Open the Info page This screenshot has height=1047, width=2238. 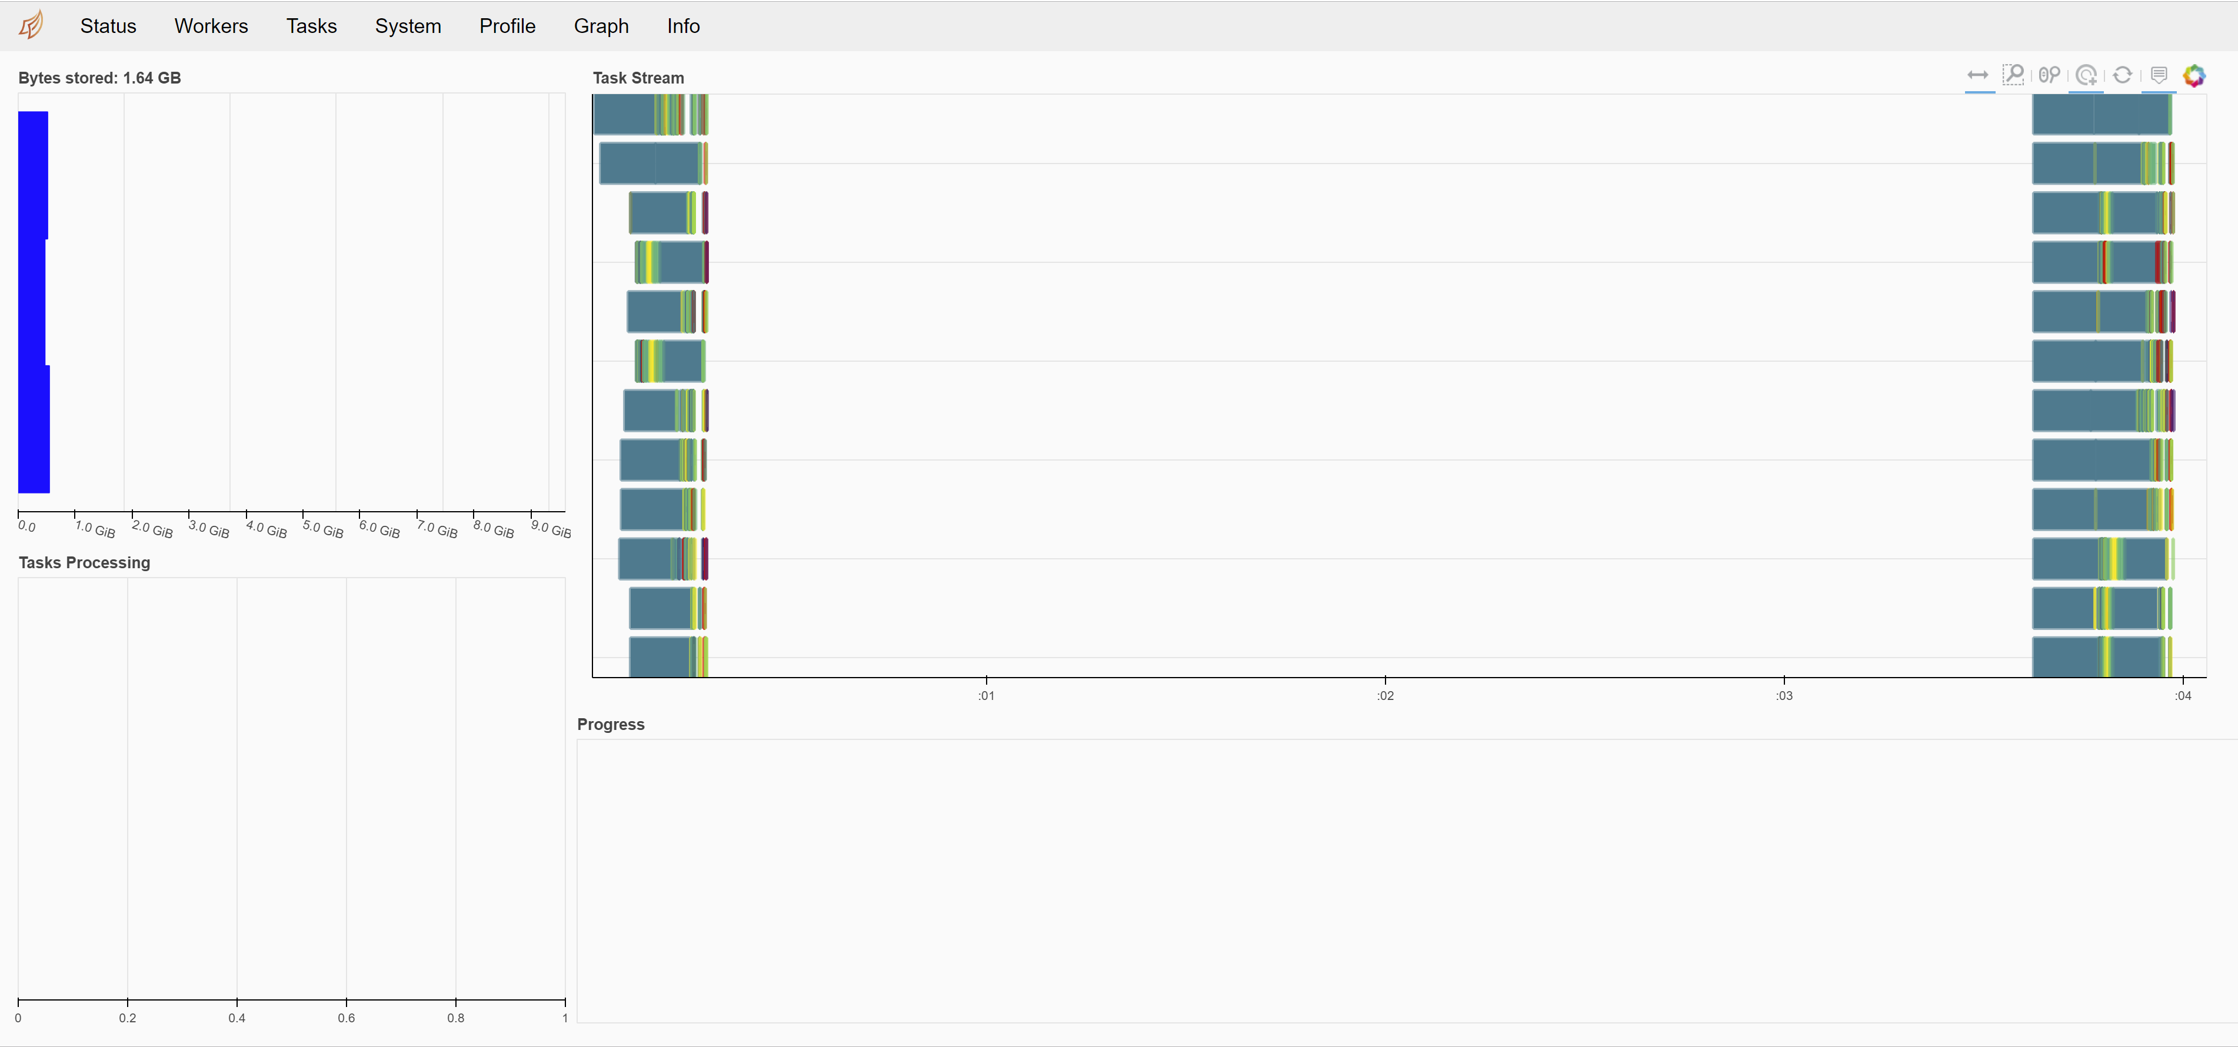point(683,26)
